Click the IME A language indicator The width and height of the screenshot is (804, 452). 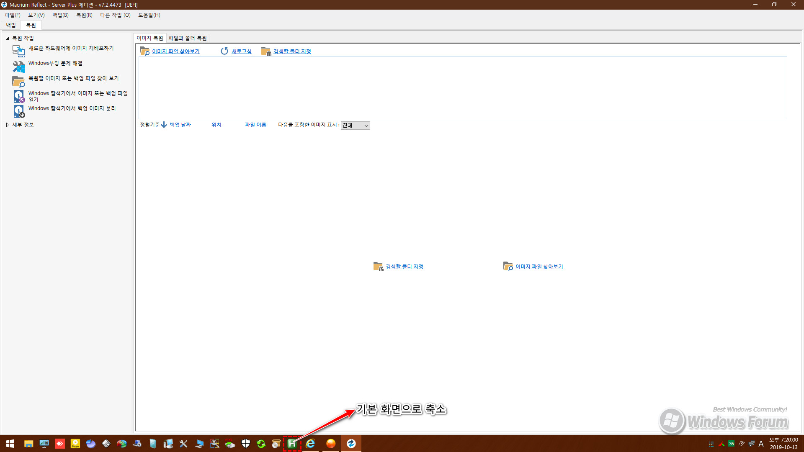tap(761, 444)
